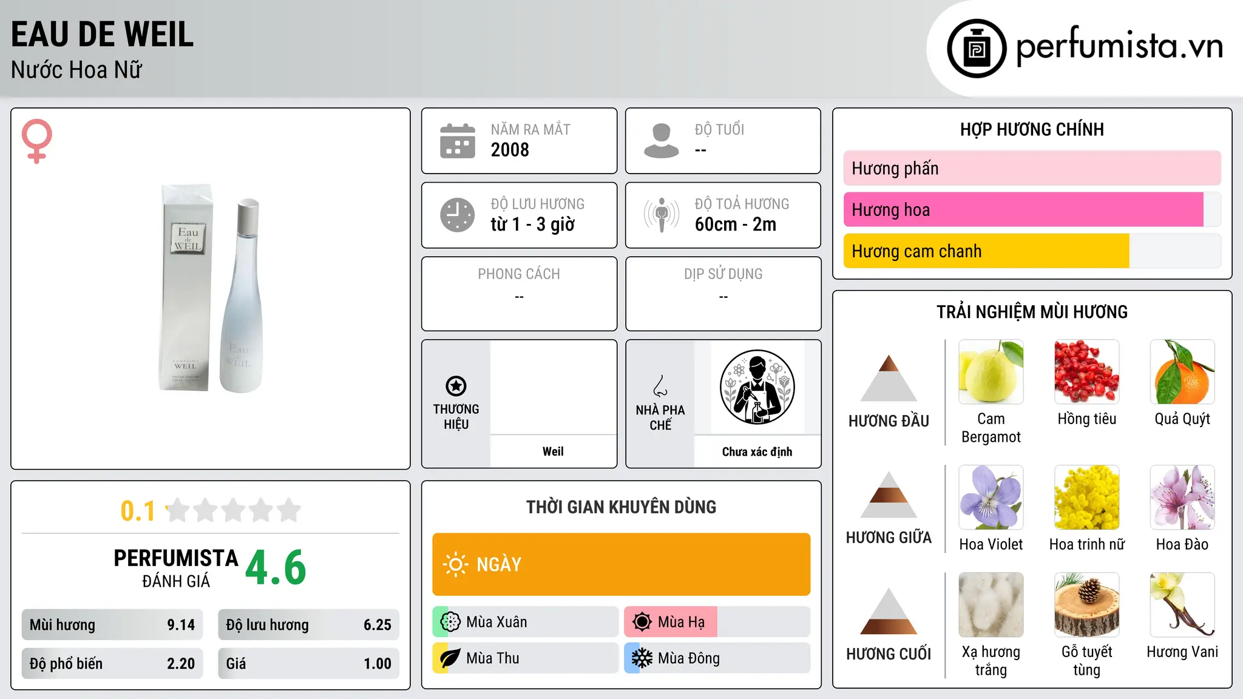Click the Trải nghiệm mùi hương heading
The height and width of the screenshot is (699, 1243).
pyautogui.click(x=1032, y=312)
